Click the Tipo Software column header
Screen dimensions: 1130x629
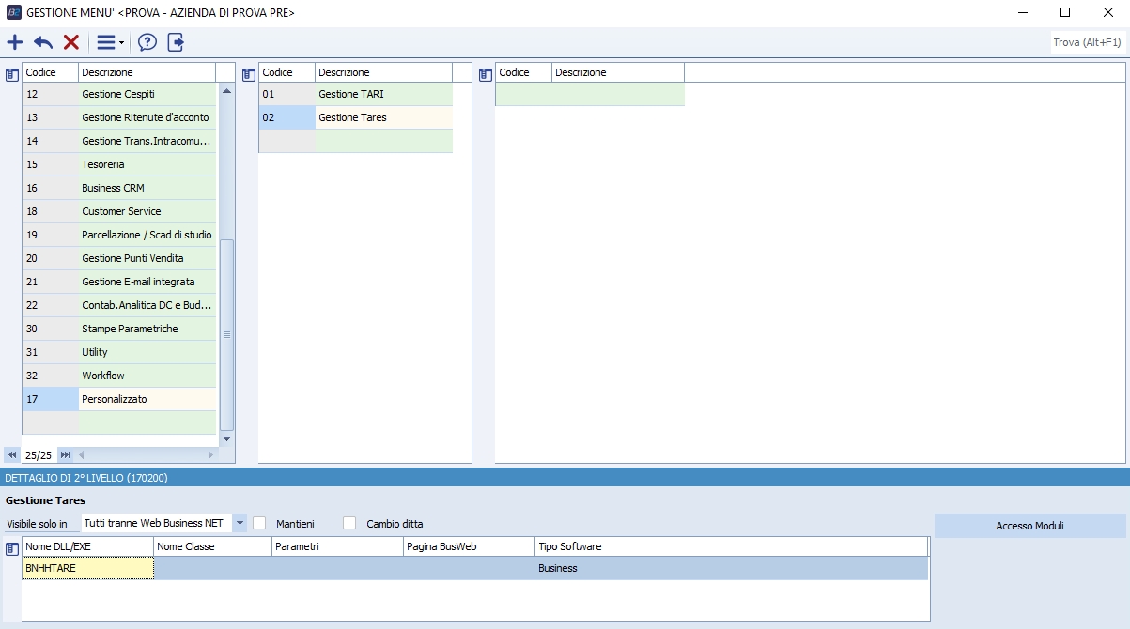[732, 546]
